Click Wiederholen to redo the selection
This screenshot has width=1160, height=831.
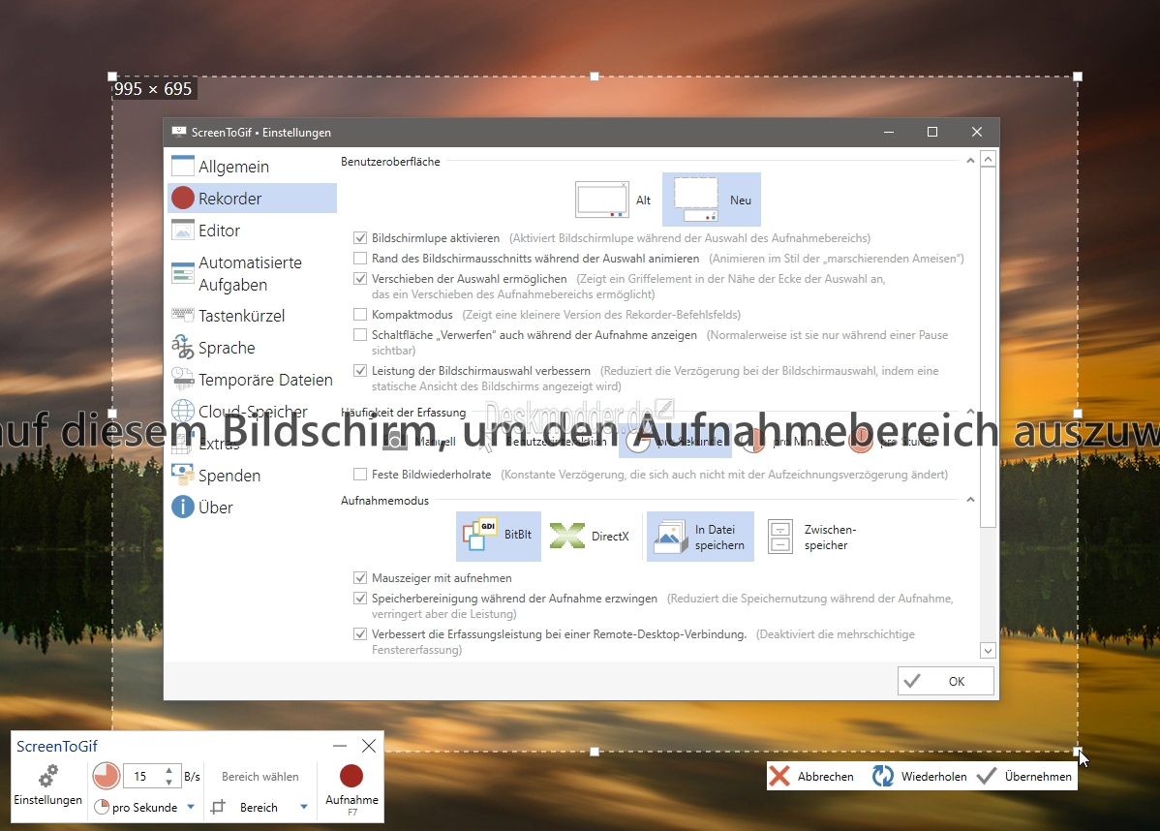(920, 776)
